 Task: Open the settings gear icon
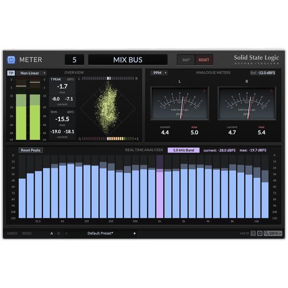pos(260,233)
